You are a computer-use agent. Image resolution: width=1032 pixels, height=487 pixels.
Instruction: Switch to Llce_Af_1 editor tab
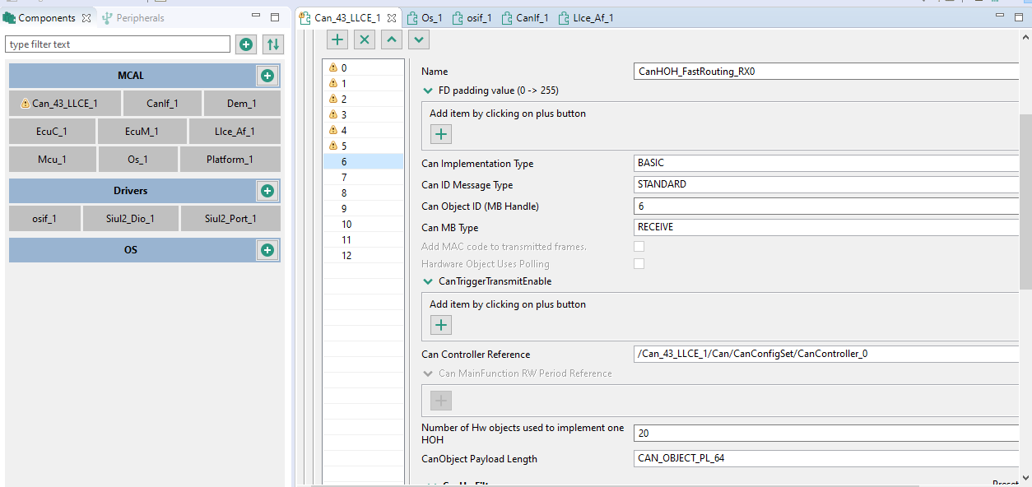(585, 17)
